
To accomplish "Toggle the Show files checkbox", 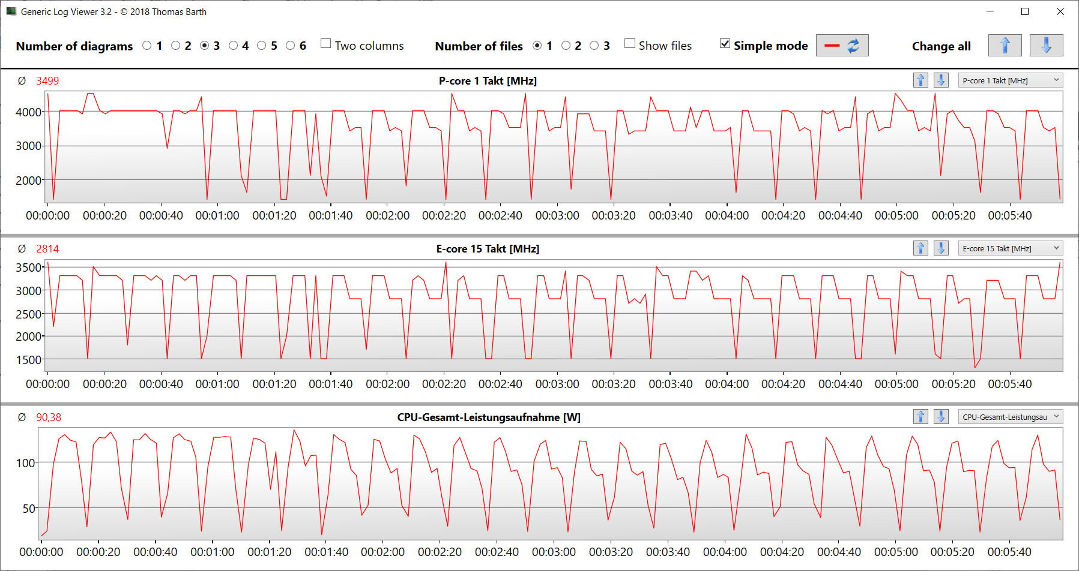I will click(x=630, y=44).
